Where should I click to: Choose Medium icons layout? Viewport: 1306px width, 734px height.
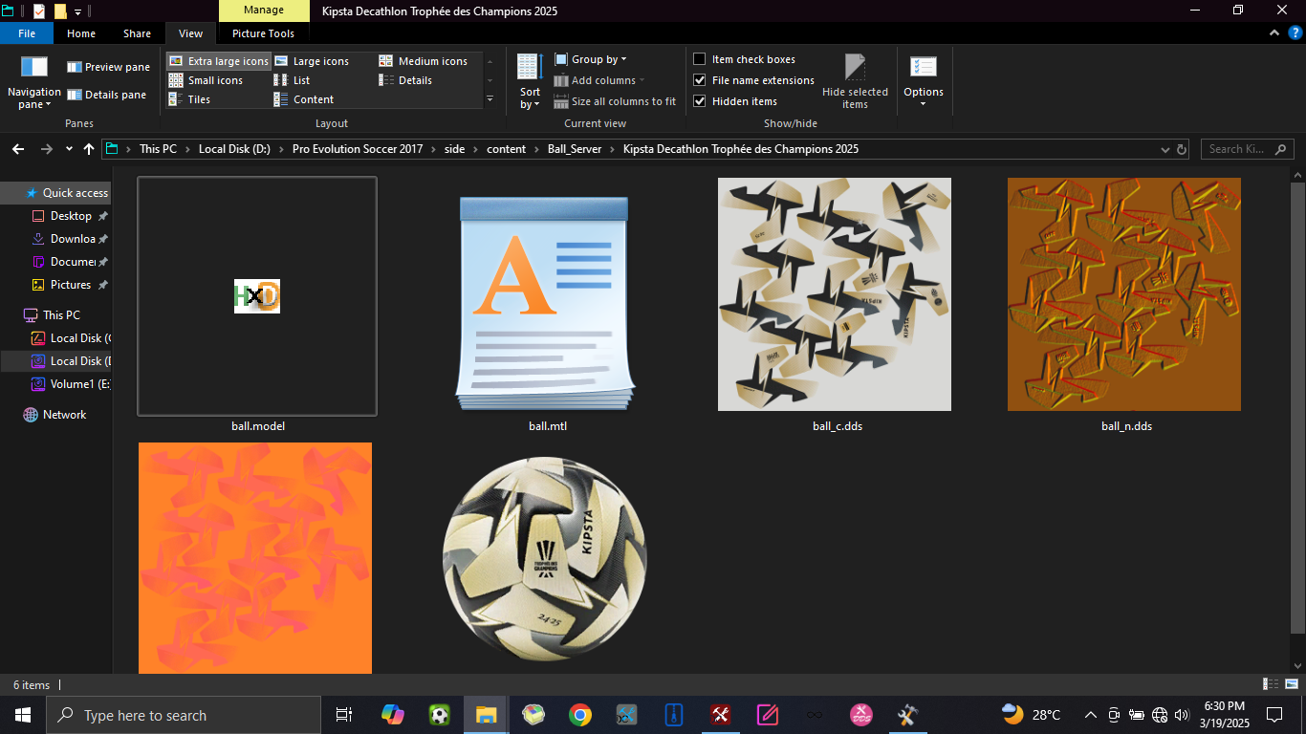point(423,61)
